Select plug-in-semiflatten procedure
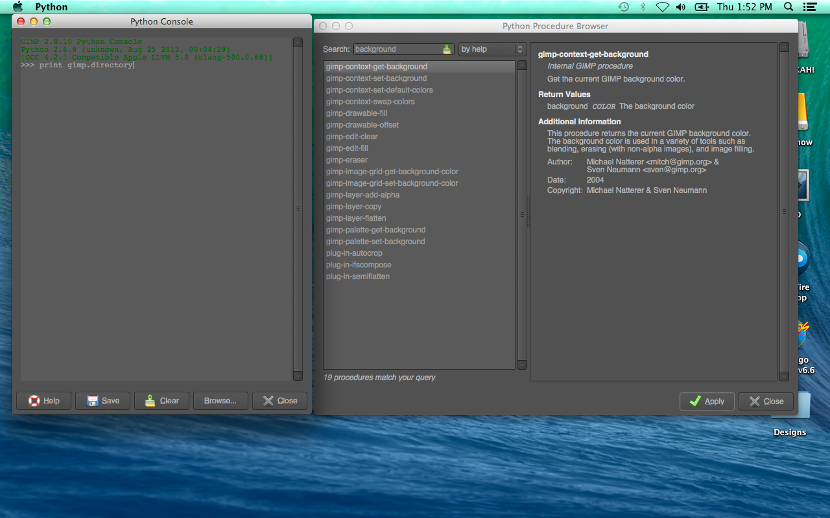 419,276
